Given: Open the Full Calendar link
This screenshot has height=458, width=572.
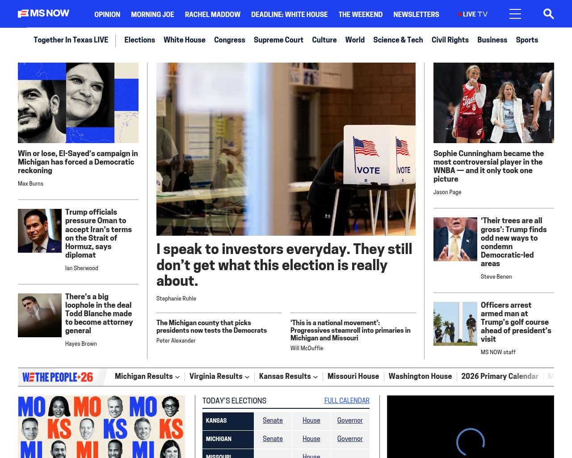Looking at the screenshot, I should coord(347,401).
